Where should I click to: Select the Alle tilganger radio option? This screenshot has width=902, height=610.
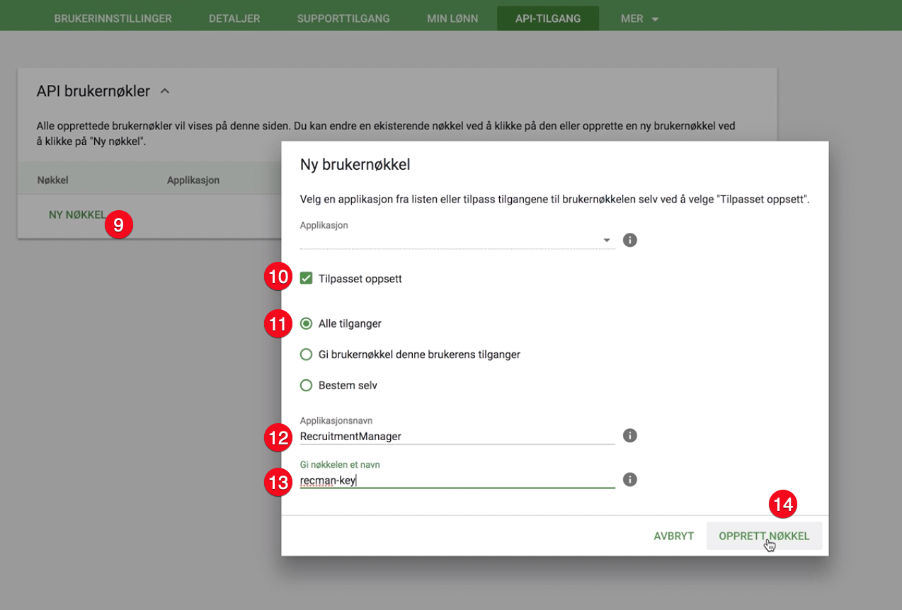click(x=306, y=323)
